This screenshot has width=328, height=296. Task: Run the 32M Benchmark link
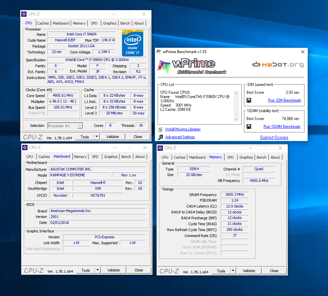click(x=285, y=100)
